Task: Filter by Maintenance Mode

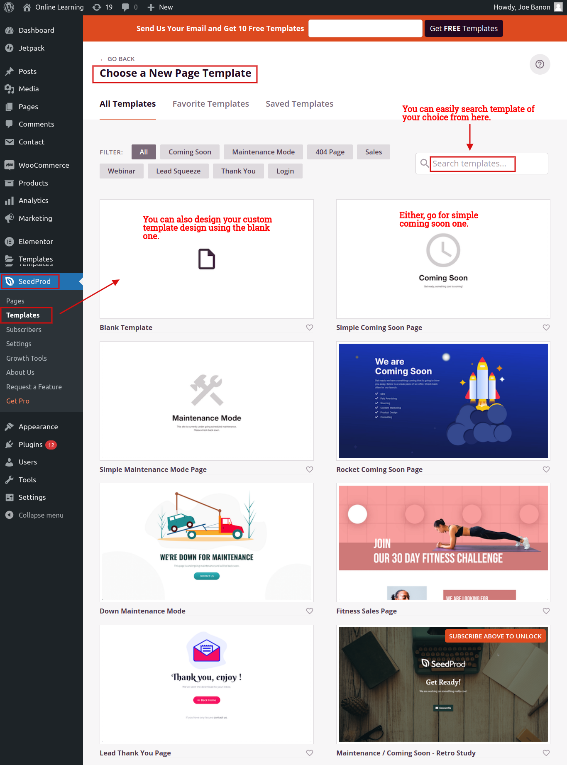Action: (263, 152)
